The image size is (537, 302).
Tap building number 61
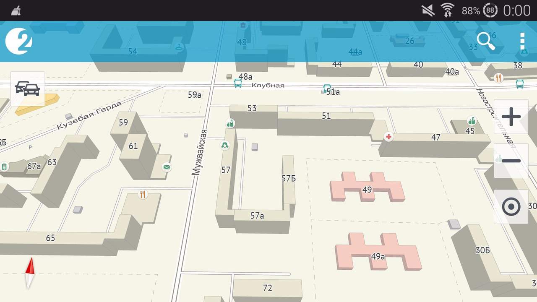coord(133,146)
